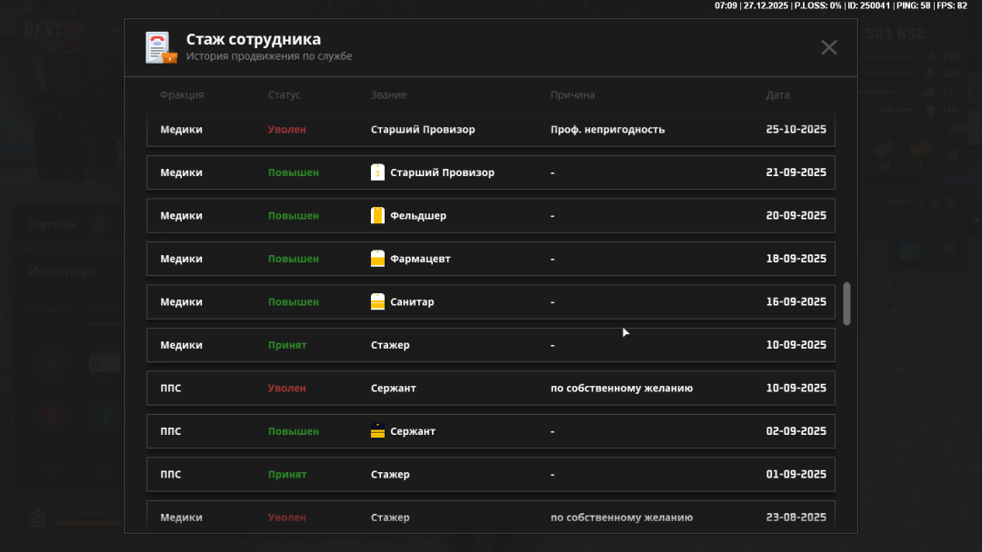Click the Санитар rank badge icon
The image size is (982, 552).
377,302
